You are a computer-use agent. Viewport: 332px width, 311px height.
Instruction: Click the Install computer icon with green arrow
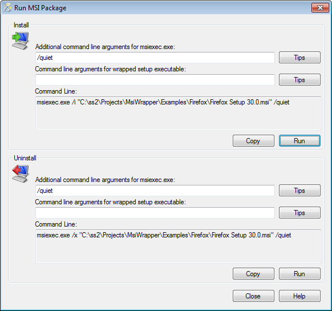[x=21, y=41]
